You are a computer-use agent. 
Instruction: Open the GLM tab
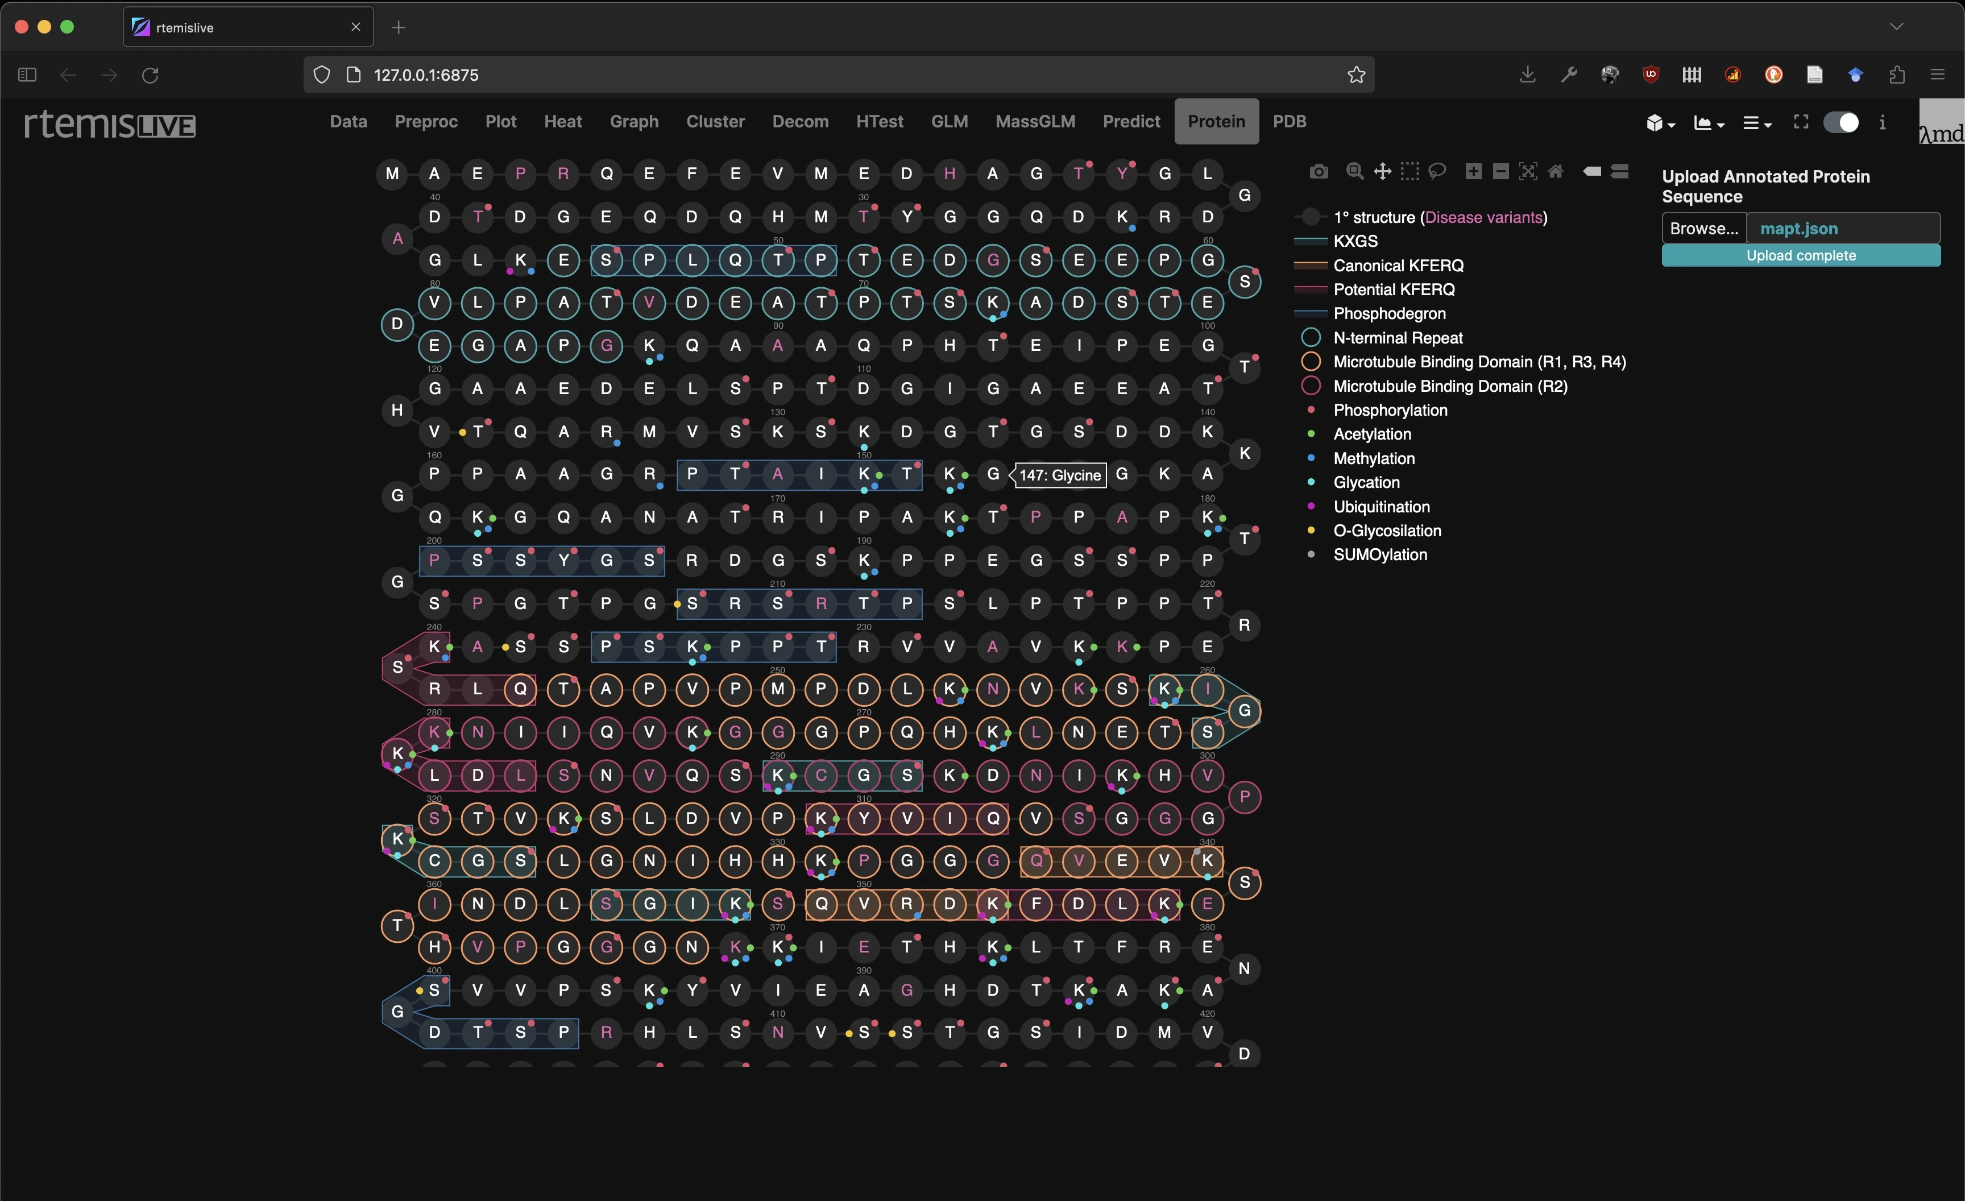pos(949,121)
